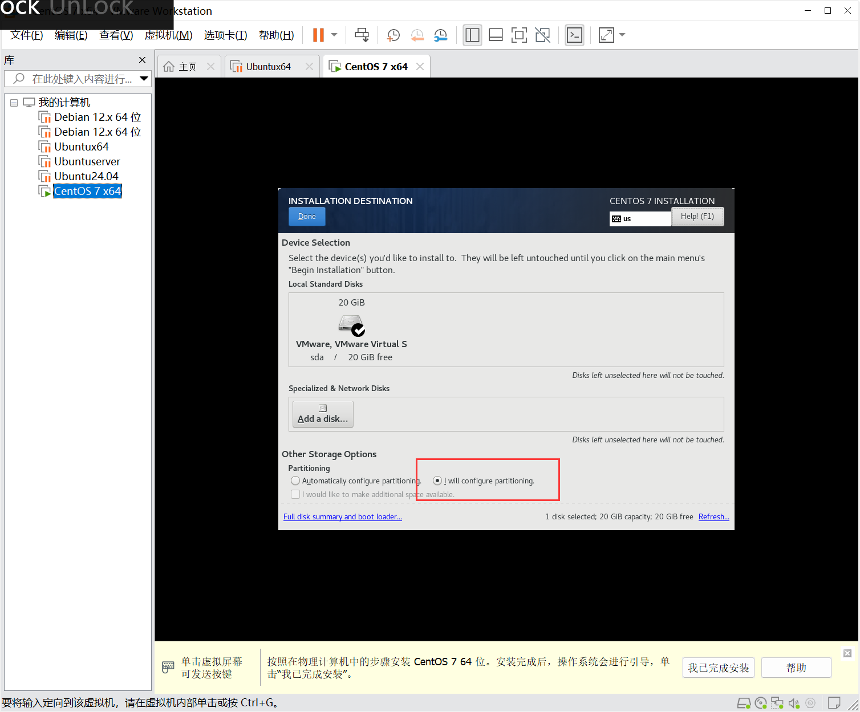This screenshot has height=712, width=860.
Task: Click the us keyboard layout indicator
Action: click(x=640, y=219)
